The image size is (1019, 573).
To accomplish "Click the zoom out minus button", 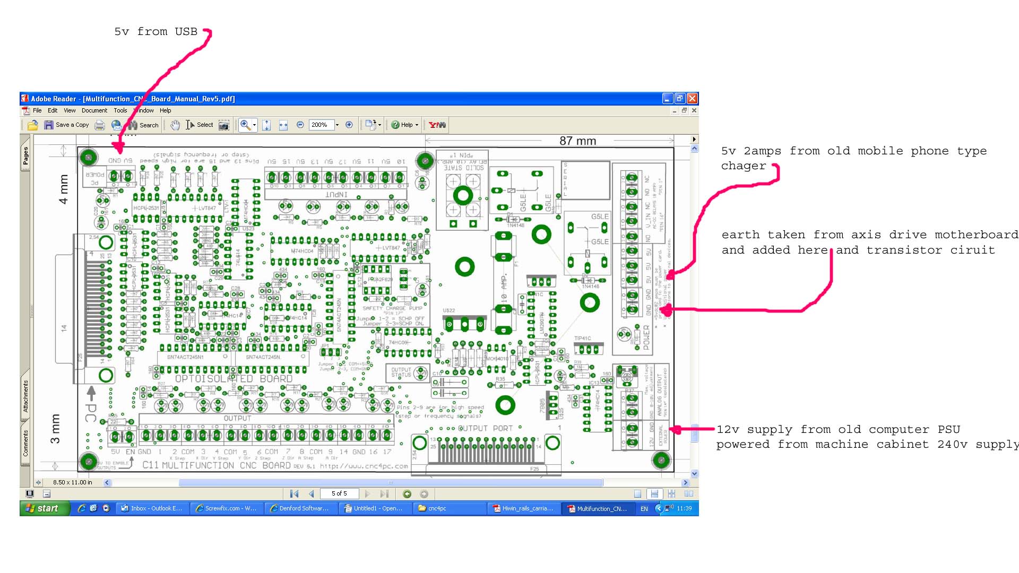I will click(x=300, y=125).
